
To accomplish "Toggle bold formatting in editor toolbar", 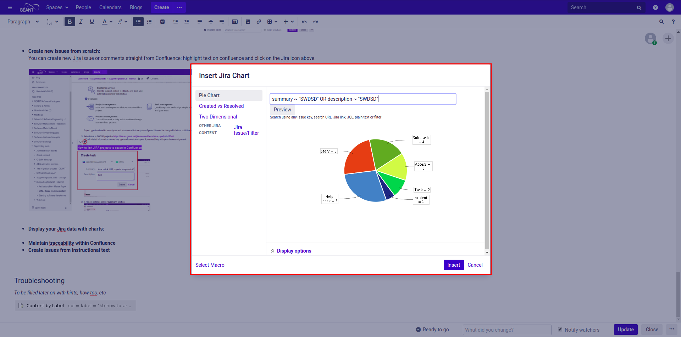I will coord(70,22).
